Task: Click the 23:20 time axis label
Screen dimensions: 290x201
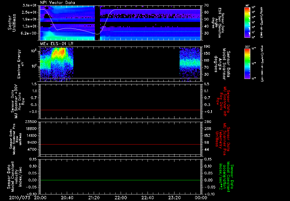Action: click(x=174, y=198)
